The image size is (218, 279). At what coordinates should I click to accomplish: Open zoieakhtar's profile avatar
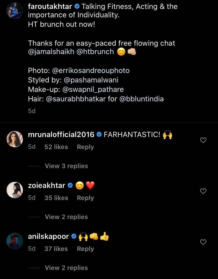coord(15,190)
